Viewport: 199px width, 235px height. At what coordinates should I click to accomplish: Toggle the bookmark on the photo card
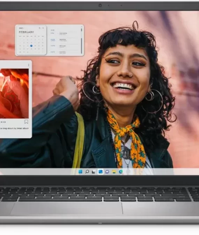[x=26, y=122]
